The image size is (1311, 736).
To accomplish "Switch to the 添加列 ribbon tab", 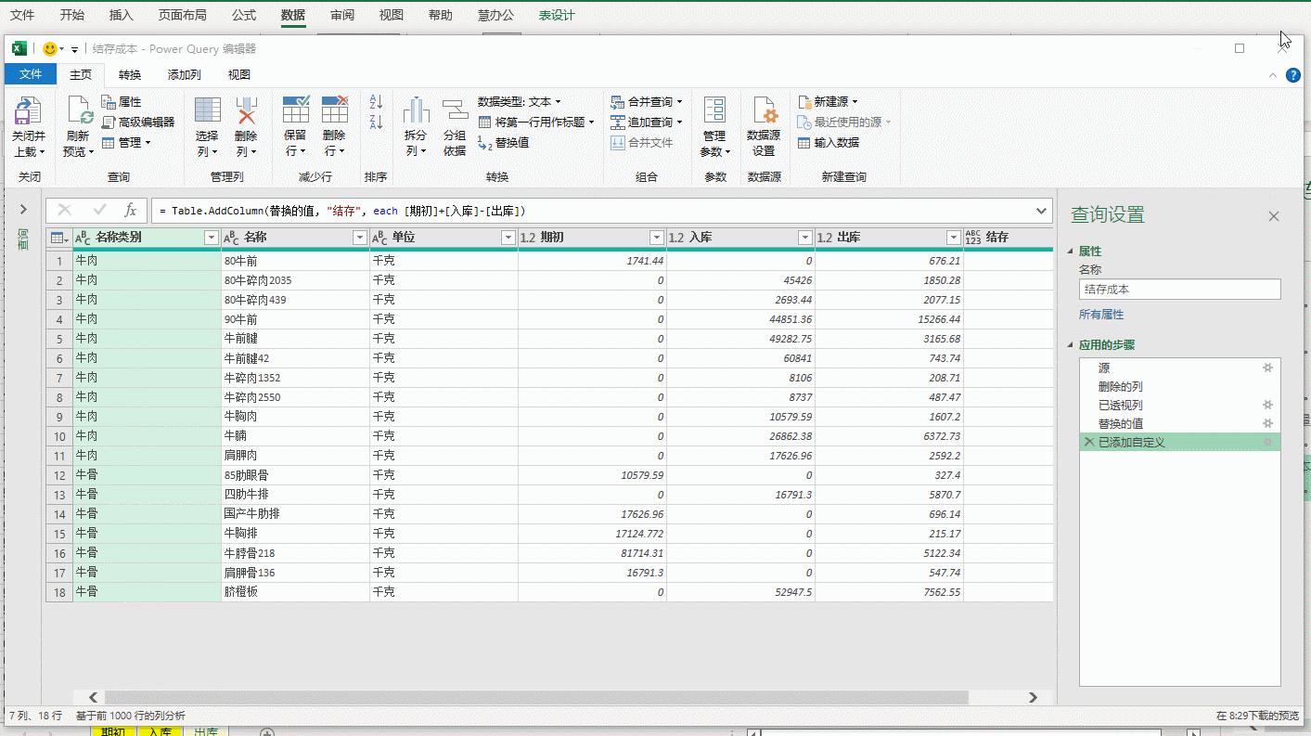I will pyautogui.click(x=184, y=75).
